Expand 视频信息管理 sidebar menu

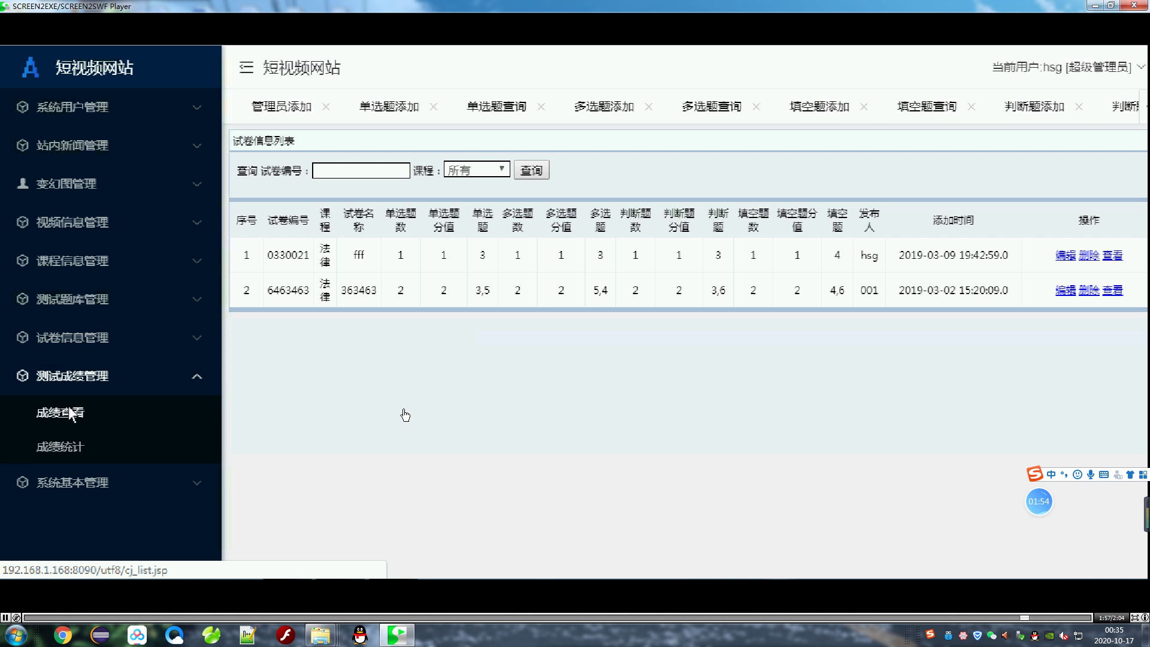[111, 222]
